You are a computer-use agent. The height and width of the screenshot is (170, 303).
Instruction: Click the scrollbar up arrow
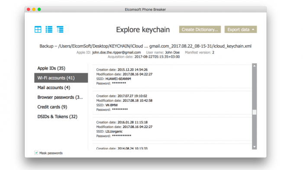click(x=255, y=66)
